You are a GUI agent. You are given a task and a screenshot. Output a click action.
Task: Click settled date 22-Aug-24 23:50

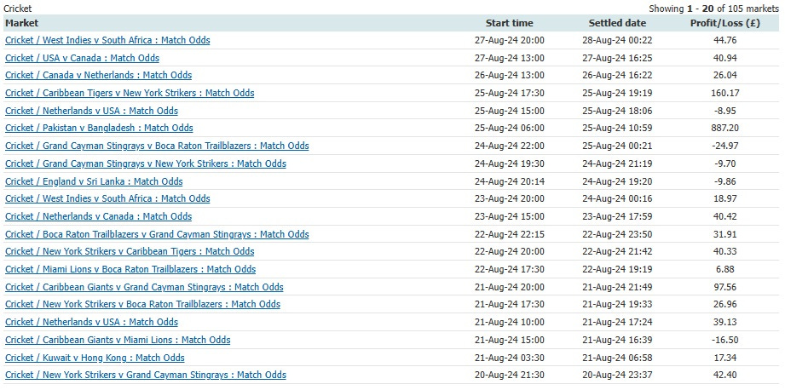(617, 234)
